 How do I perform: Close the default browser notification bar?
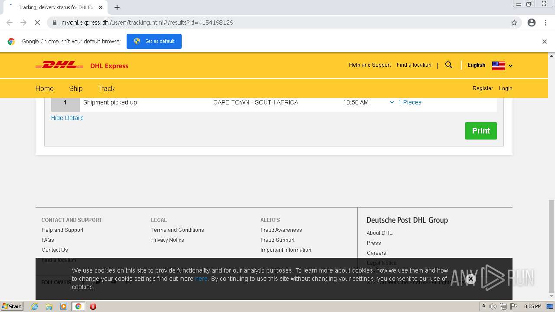click(x=545, y=42)
